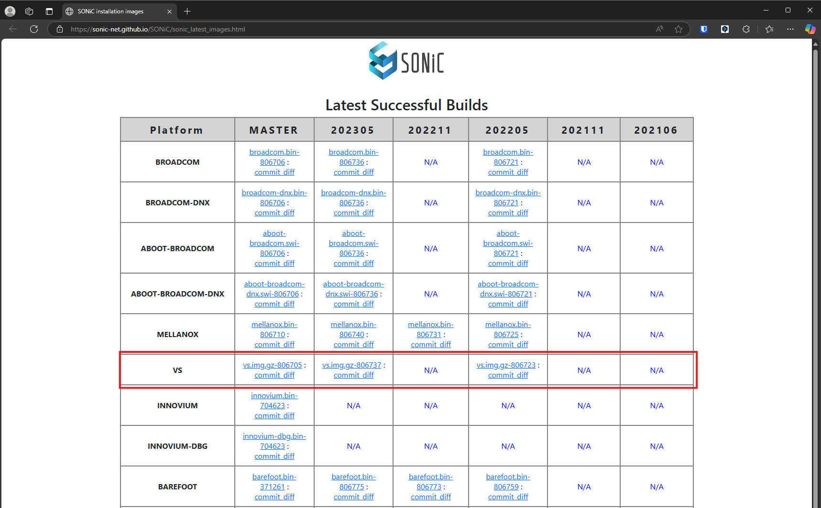
Task: Open the Bitwarden extension icon
Action: coord(703,29)
